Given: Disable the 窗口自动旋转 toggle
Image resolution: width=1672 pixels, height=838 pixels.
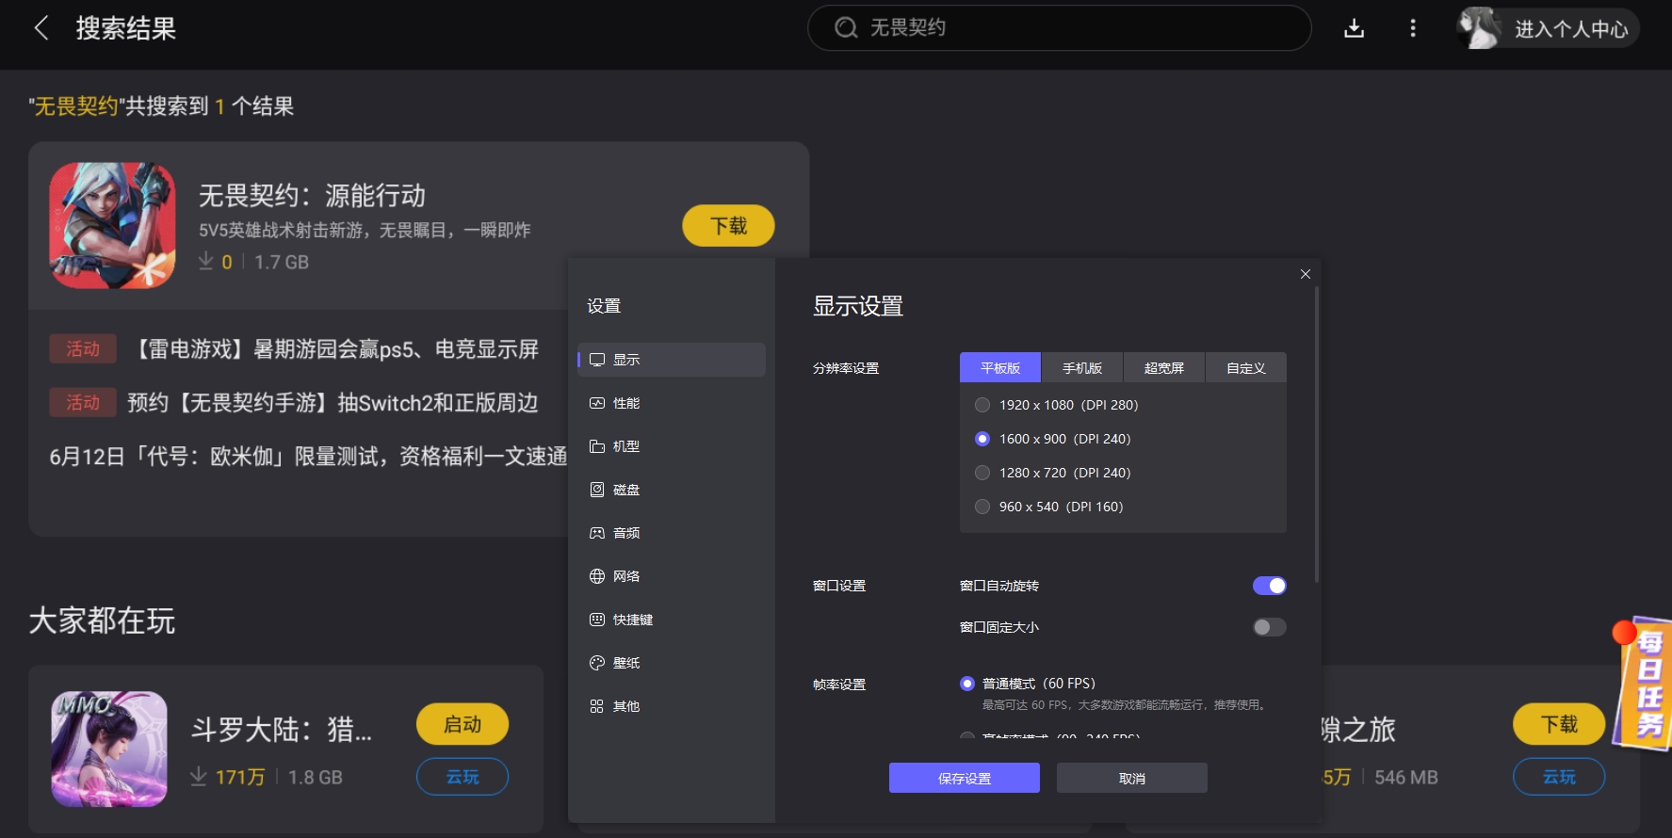Looking at the screenshot, I should (1269, 586).
